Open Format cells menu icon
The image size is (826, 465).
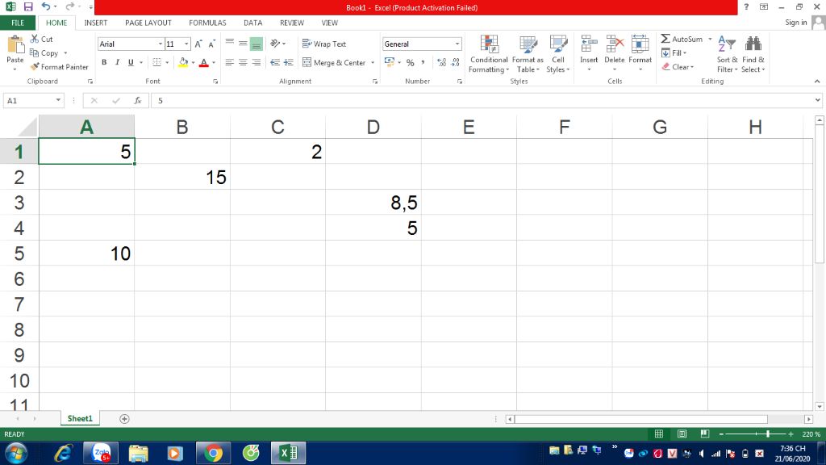click(x=640, y=45)
